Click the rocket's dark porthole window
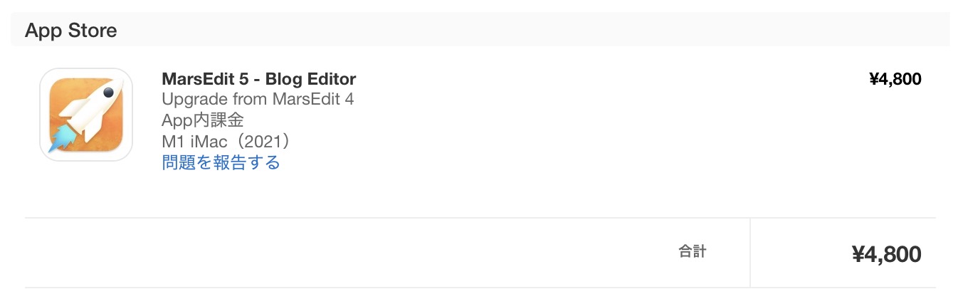This screenshot has width=958, height=299. pos(108,92)
